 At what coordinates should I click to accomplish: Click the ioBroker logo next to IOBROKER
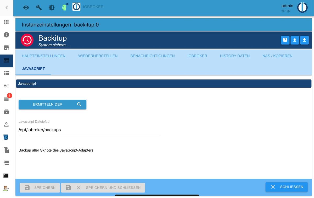click(76, 7)
